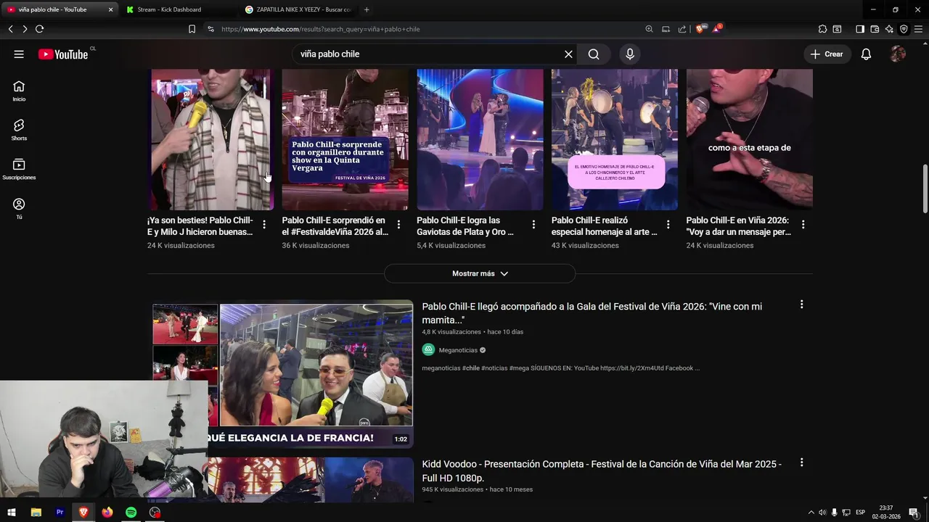
Task: Open options for 'sorprendió en el #FestivaldeViña' short
Action: tap(398, 225)
